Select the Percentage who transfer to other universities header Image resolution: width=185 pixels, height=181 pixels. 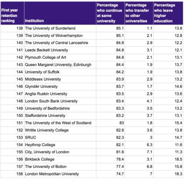[139, 13]
